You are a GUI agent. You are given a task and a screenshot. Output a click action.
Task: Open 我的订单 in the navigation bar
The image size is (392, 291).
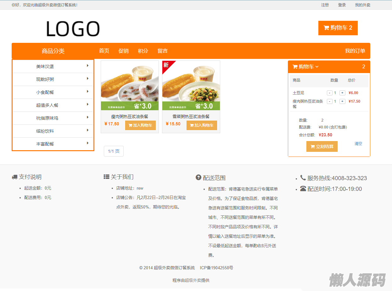coord(355,51)
